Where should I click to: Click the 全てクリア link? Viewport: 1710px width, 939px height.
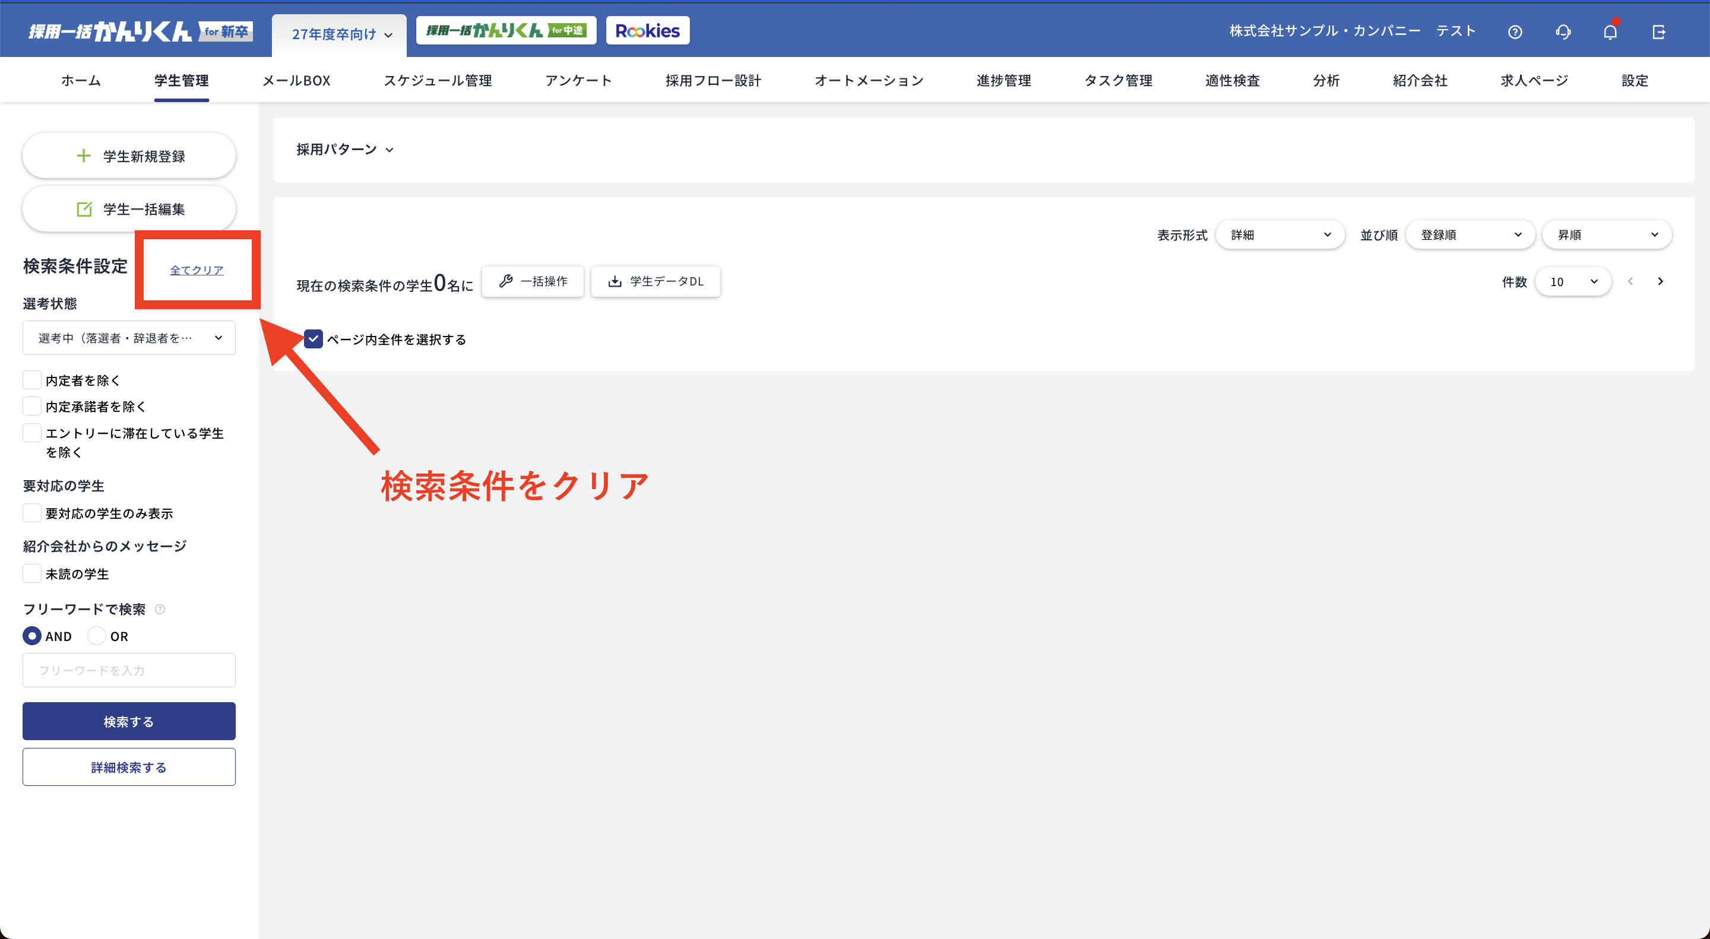click(197, 269)
